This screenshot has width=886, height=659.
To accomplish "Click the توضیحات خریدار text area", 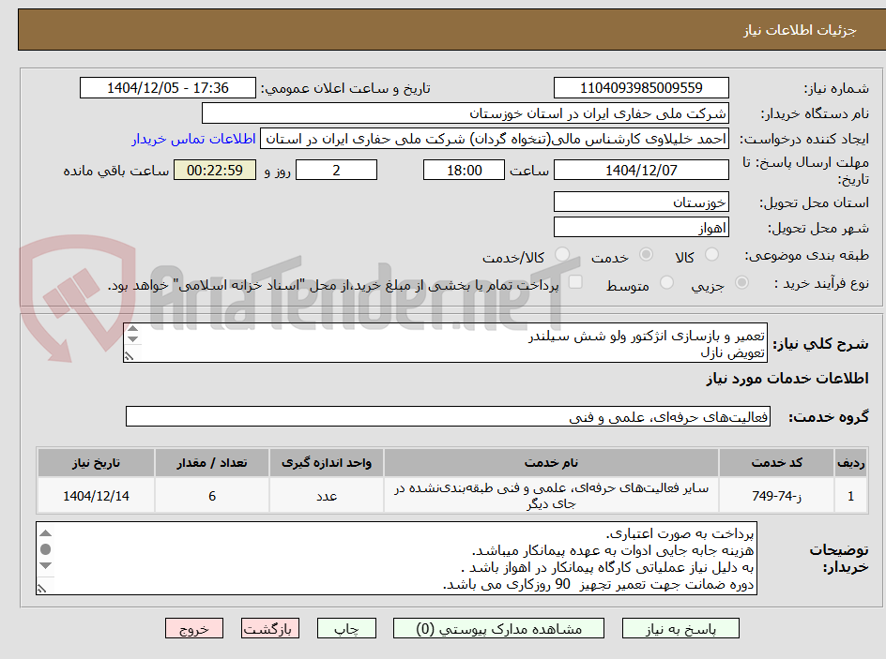I will pyautogui.click(x=396, y=558).
